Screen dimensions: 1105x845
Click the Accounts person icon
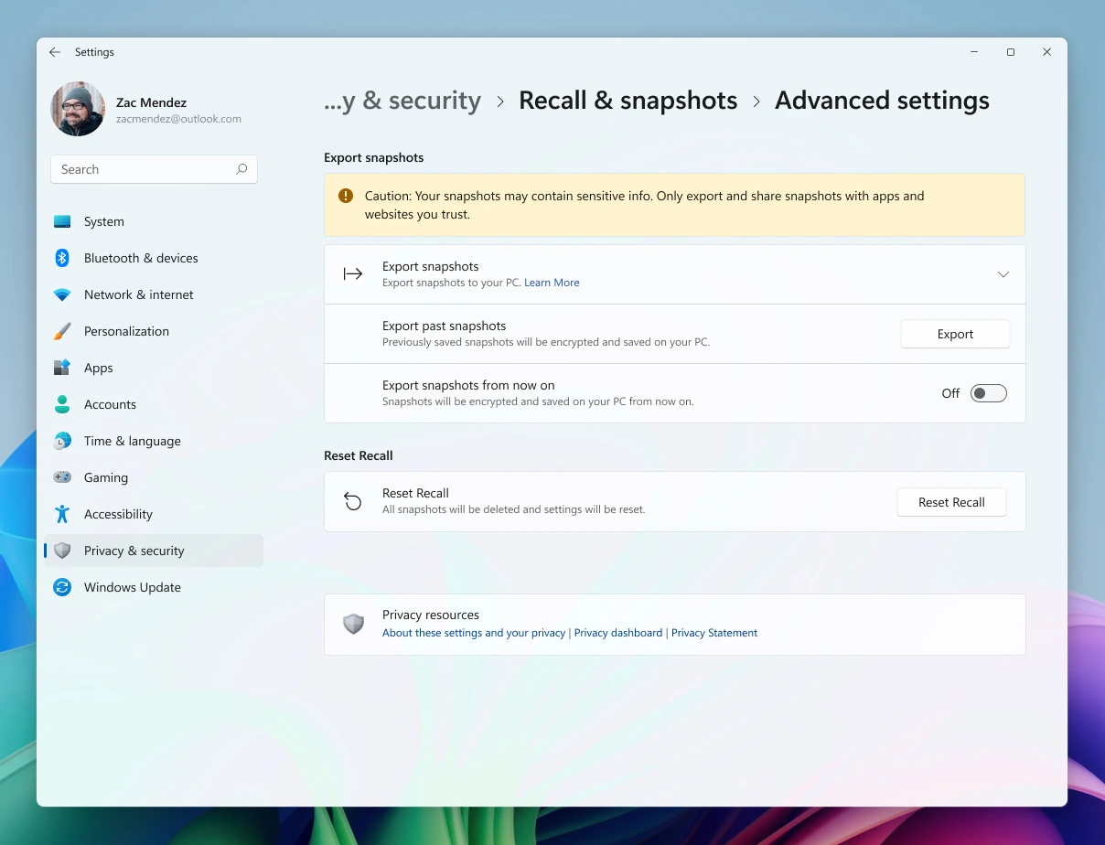coord(62,404)
